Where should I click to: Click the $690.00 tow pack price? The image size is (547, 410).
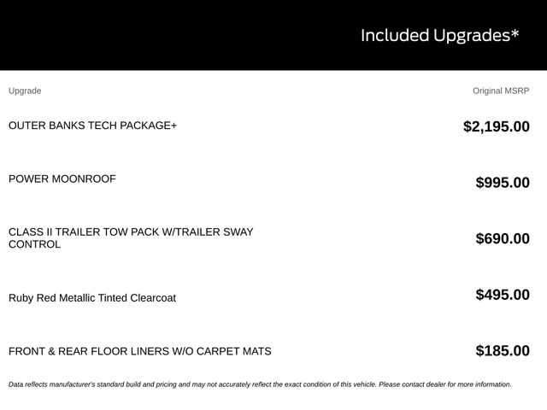coord(503,238)
